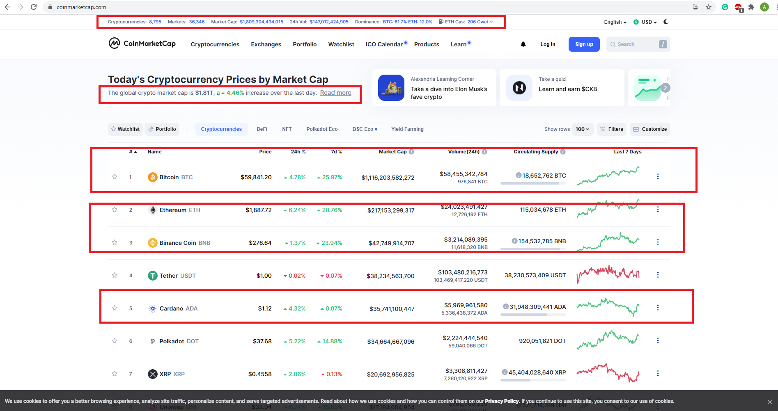Add Polkadot to watchlist star
This screenshot has width=778, height=411.
click(x=115, y=341)
